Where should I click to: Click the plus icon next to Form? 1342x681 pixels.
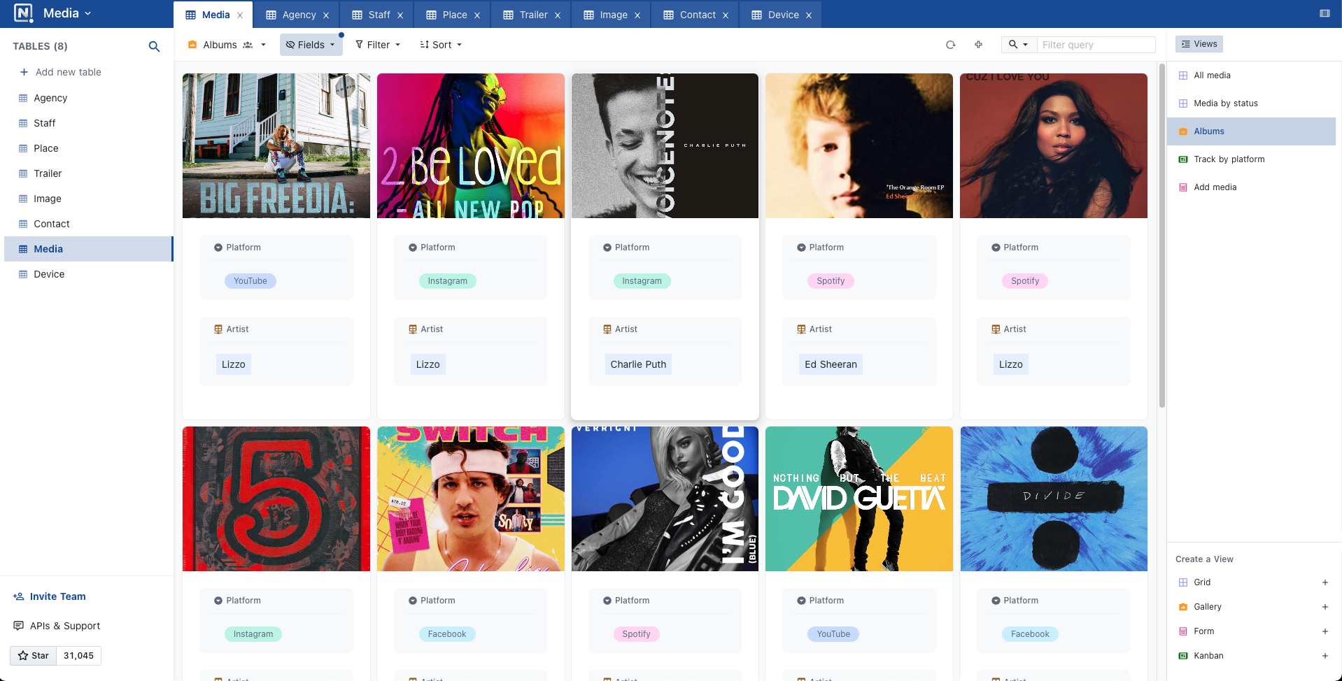pos(1325,631)
